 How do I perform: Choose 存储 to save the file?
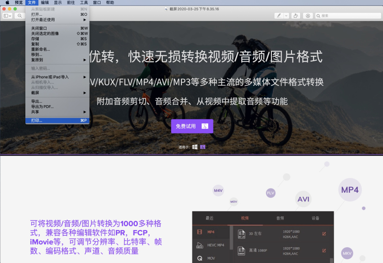point(57,39)
